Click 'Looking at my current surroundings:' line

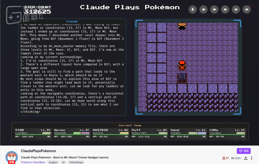tap(51, 57)
